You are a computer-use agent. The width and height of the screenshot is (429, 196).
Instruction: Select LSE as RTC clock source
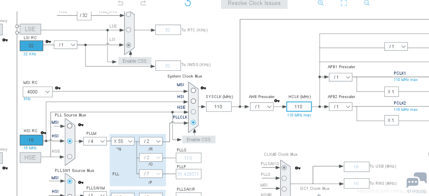[x=129, y=30]
